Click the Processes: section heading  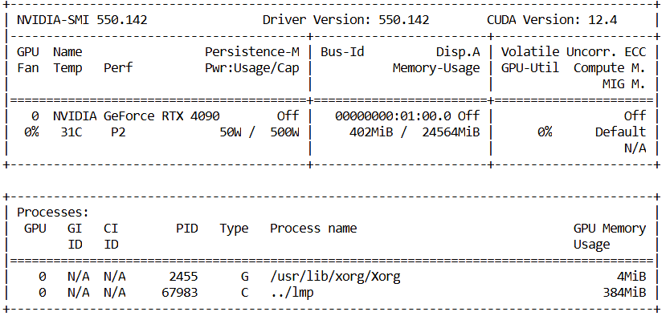53,213
